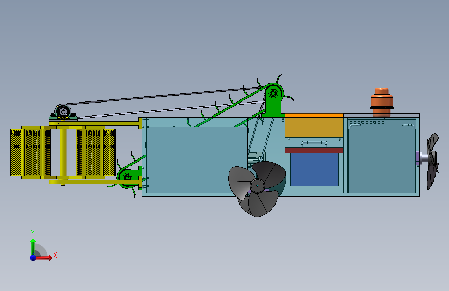Select the row of vent slots
449x291 pixels.
coord(367,122)
